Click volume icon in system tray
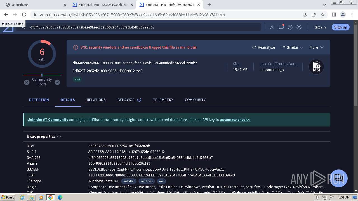The image size is (358, 201). click(318, 197)
